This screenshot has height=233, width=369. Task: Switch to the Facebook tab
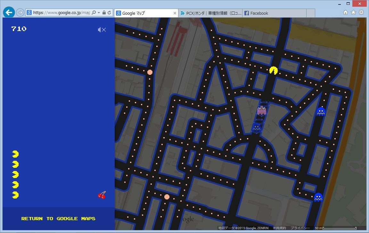click(275, 13)
